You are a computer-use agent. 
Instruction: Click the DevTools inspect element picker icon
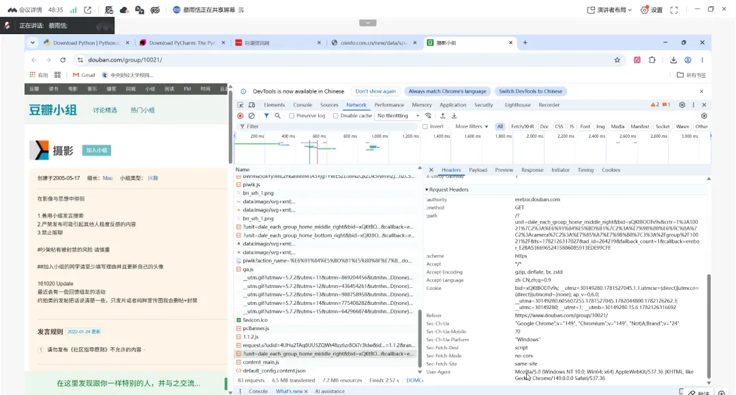coord(241,105)
